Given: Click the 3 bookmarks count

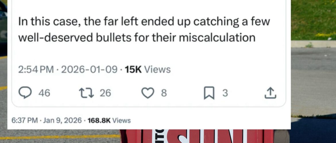Looking at the screenshot, I should point(225,93).
